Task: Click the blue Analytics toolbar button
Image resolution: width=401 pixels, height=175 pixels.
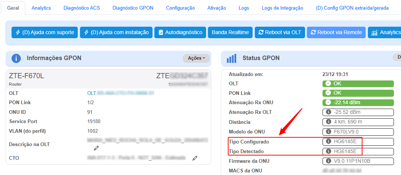Action: pyautogui.click(x=384, y=32)
